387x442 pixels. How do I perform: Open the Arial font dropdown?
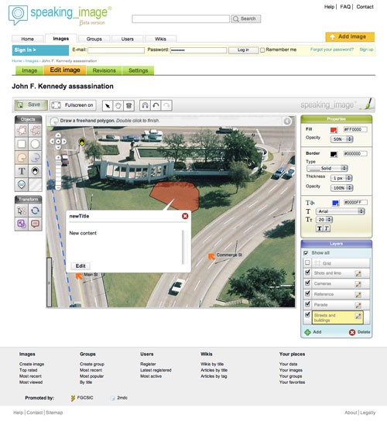click(341, 211)
